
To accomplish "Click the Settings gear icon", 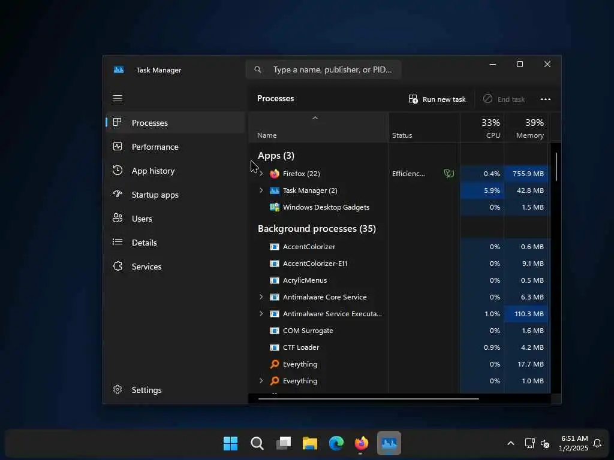I will 118,389.
